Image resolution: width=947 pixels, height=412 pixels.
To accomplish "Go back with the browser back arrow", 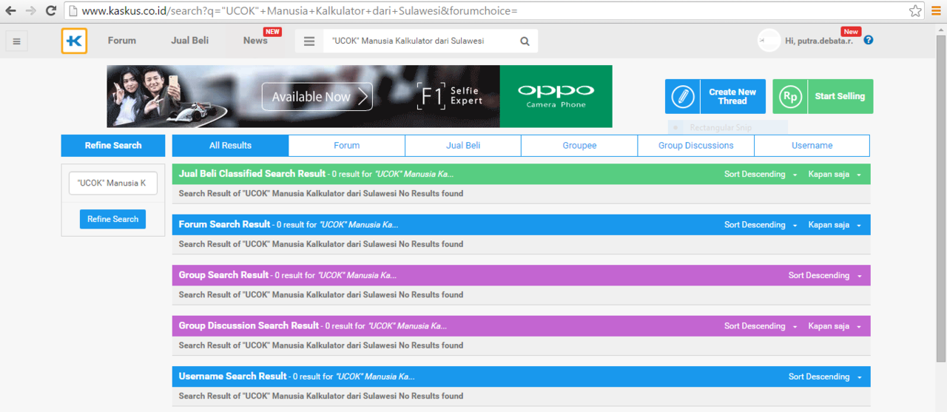I will click(11, 11).
